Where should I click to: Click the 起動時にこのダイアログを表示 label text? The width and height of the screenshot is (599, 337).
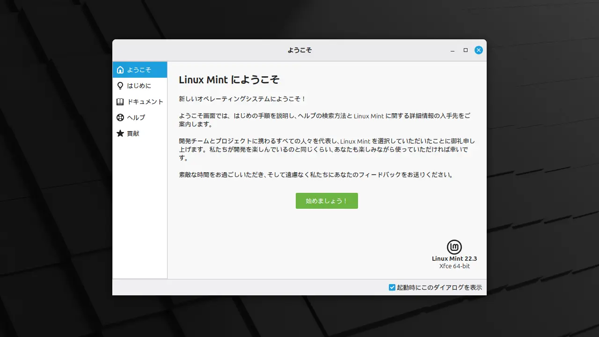click(439, 287)
